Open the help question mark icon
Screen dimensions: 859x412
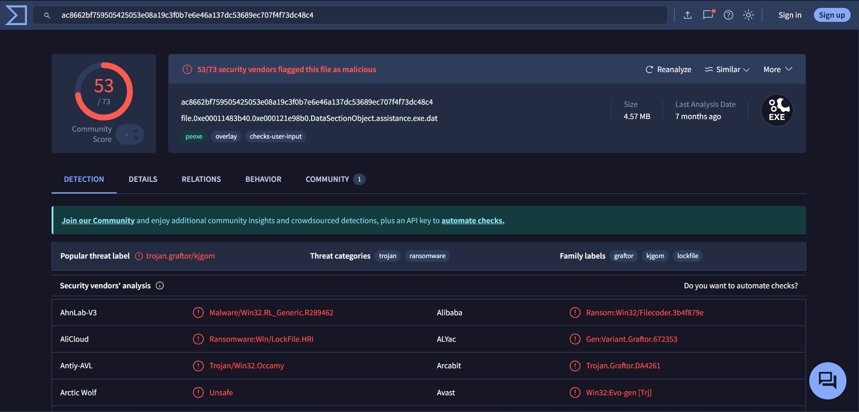tap(728, 15)
